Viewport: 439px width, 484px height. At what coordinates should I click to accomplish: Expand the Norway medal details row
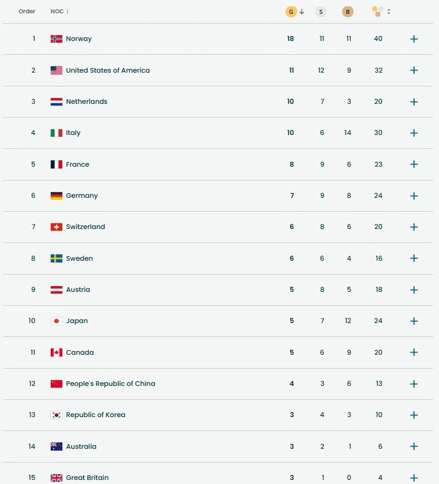(414, 39)
